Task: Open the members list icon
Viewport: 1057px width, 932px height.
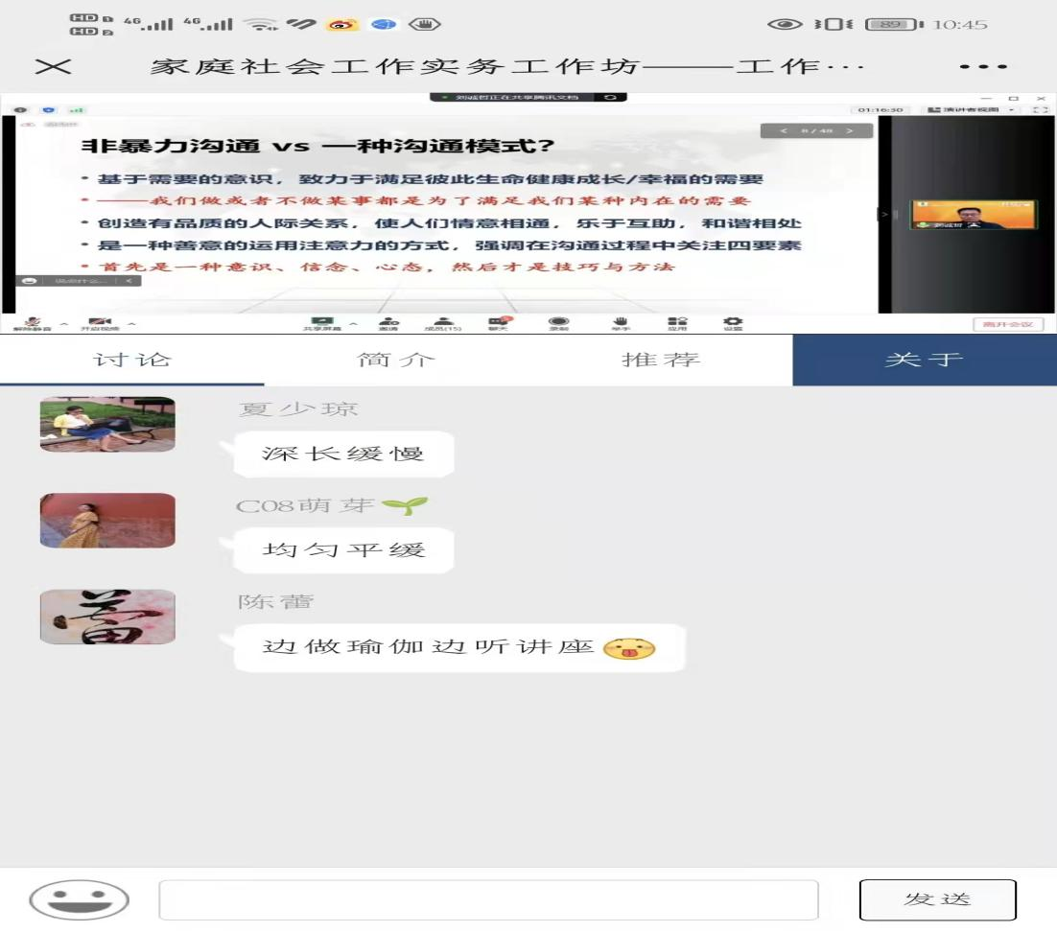Action: click(443, 323)
